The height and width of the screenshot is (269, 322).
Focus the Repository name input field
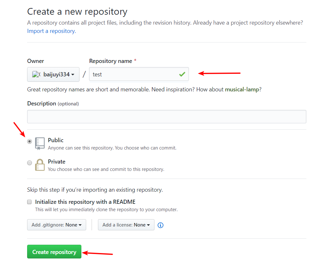pos(139,74)
